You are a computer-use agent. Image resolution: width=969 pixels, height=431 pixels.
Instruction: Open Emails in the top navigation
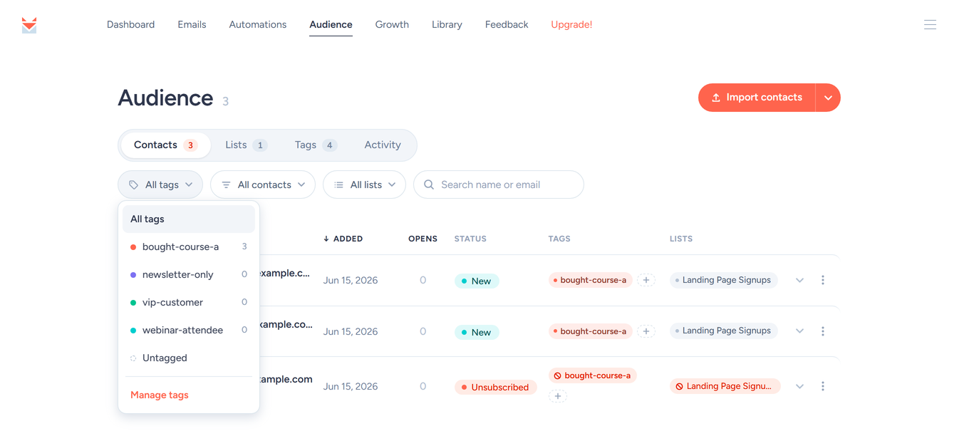(192, 24)
